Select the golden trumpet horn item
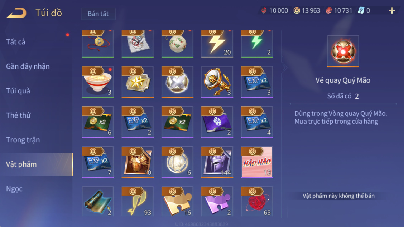The width and height of the screenshot is (404, 227). click(x=217, y=82)
